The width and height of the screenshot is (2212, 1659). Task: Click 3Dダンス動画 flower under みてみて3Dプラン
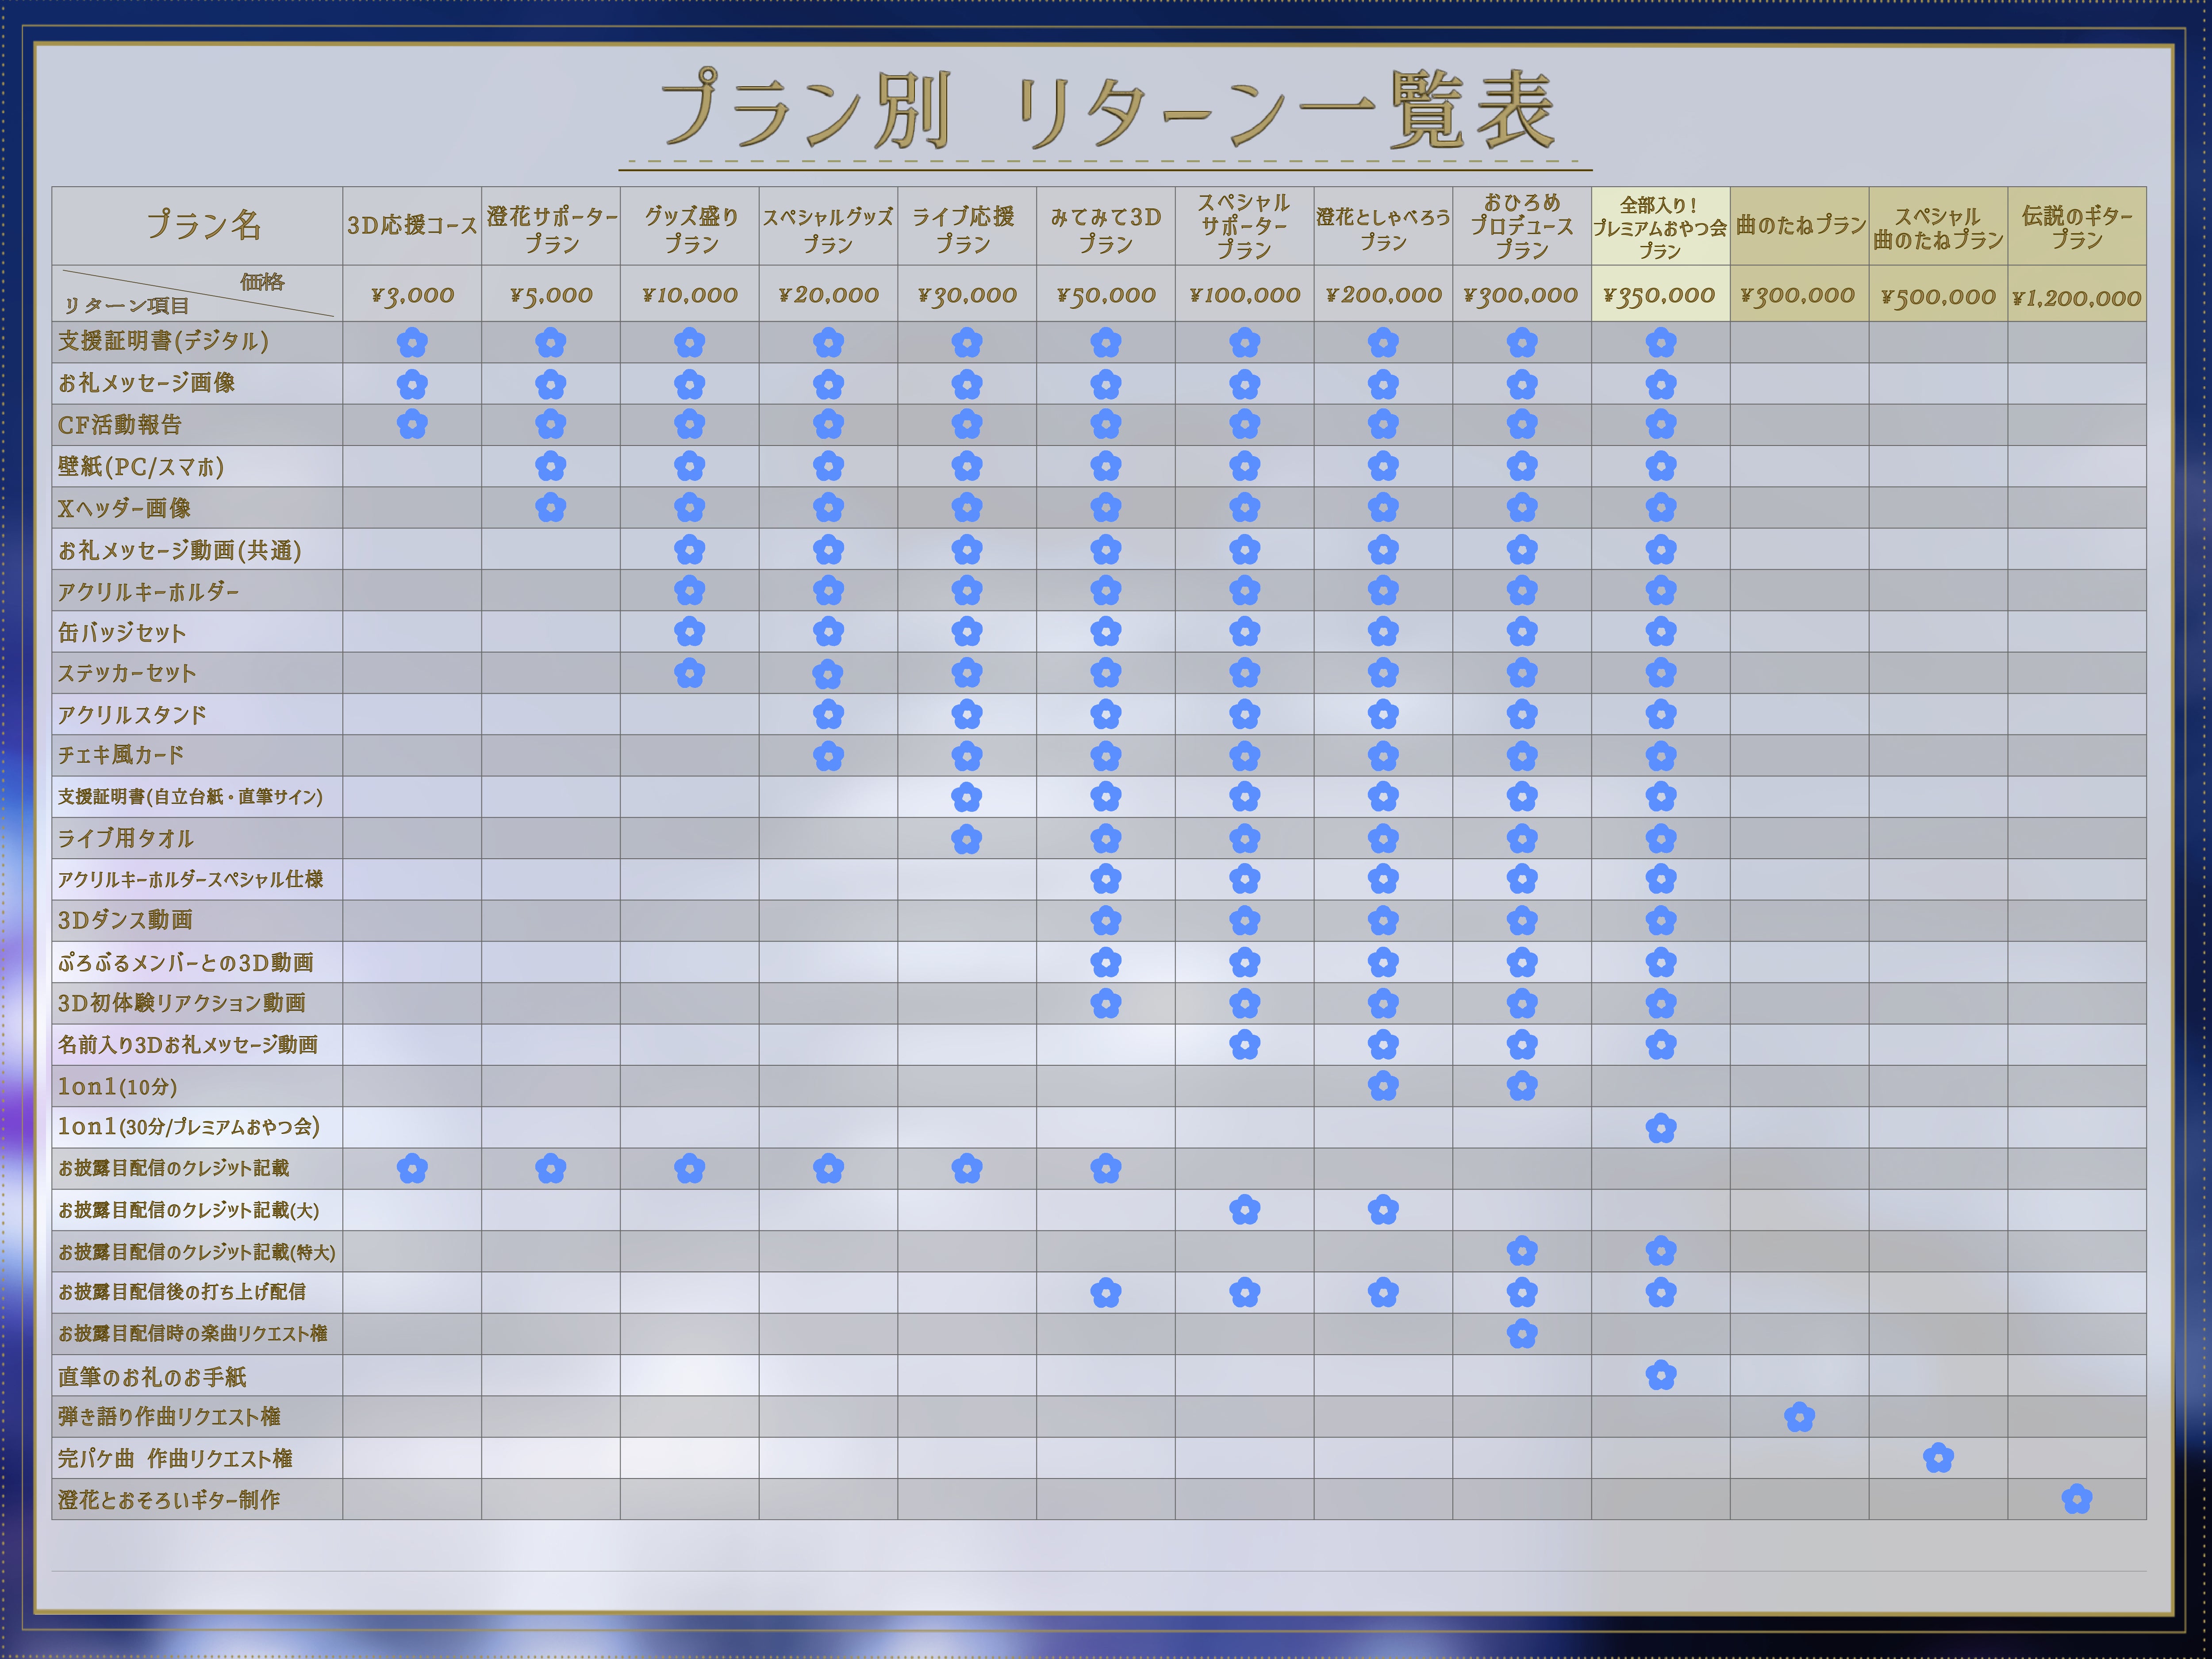click(x=1106, y=920)
